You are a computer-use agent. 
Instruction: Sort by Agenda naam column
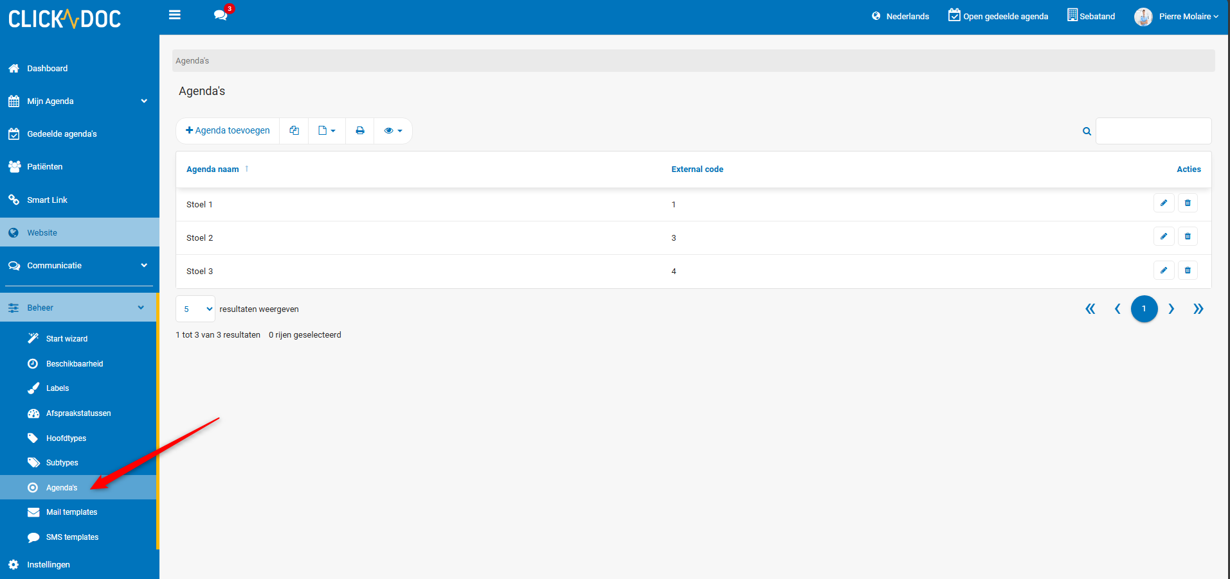point(213,169)
